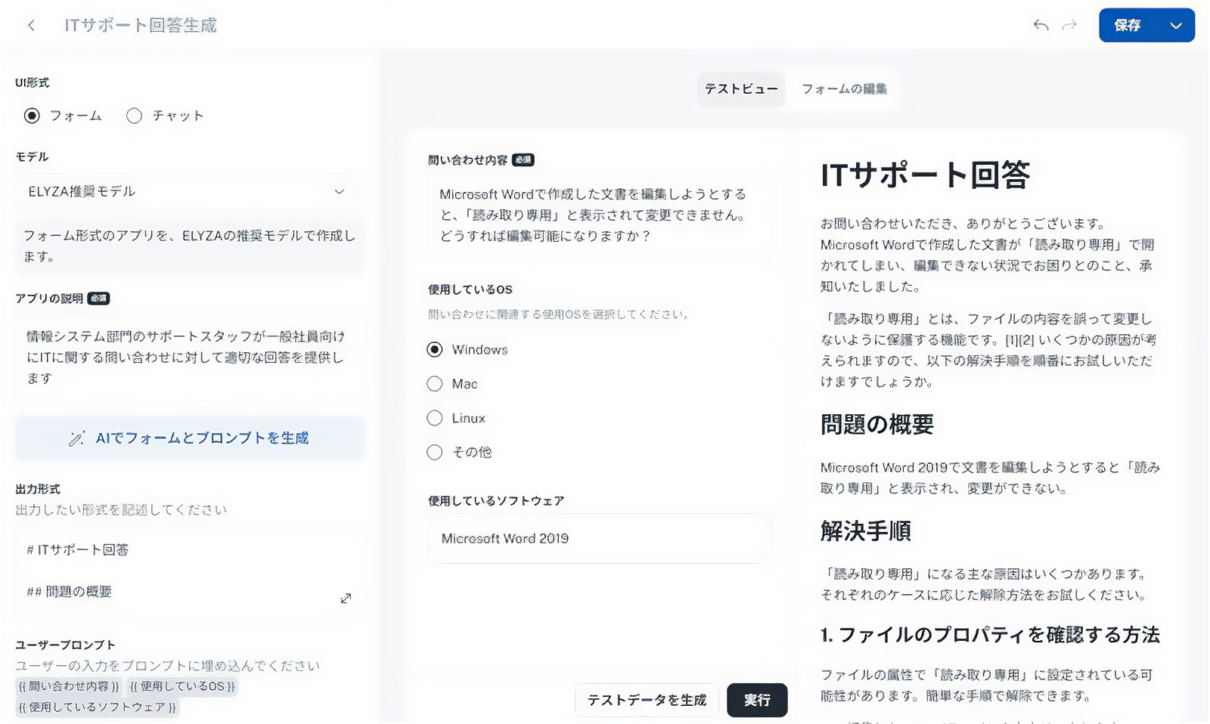Choose その他 as the OS

[x=435, y=452]
